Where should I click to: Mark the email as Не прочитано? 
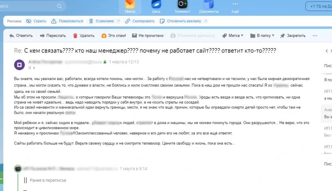coord(148,36)
